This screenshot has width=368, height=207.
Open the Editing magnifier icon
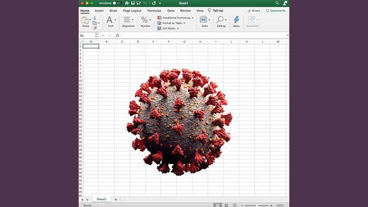(x=220, y=20)
